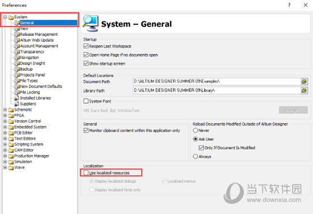Click the File Locking page icon
This screenshot has width=313, height=214.
pos(17,92)
